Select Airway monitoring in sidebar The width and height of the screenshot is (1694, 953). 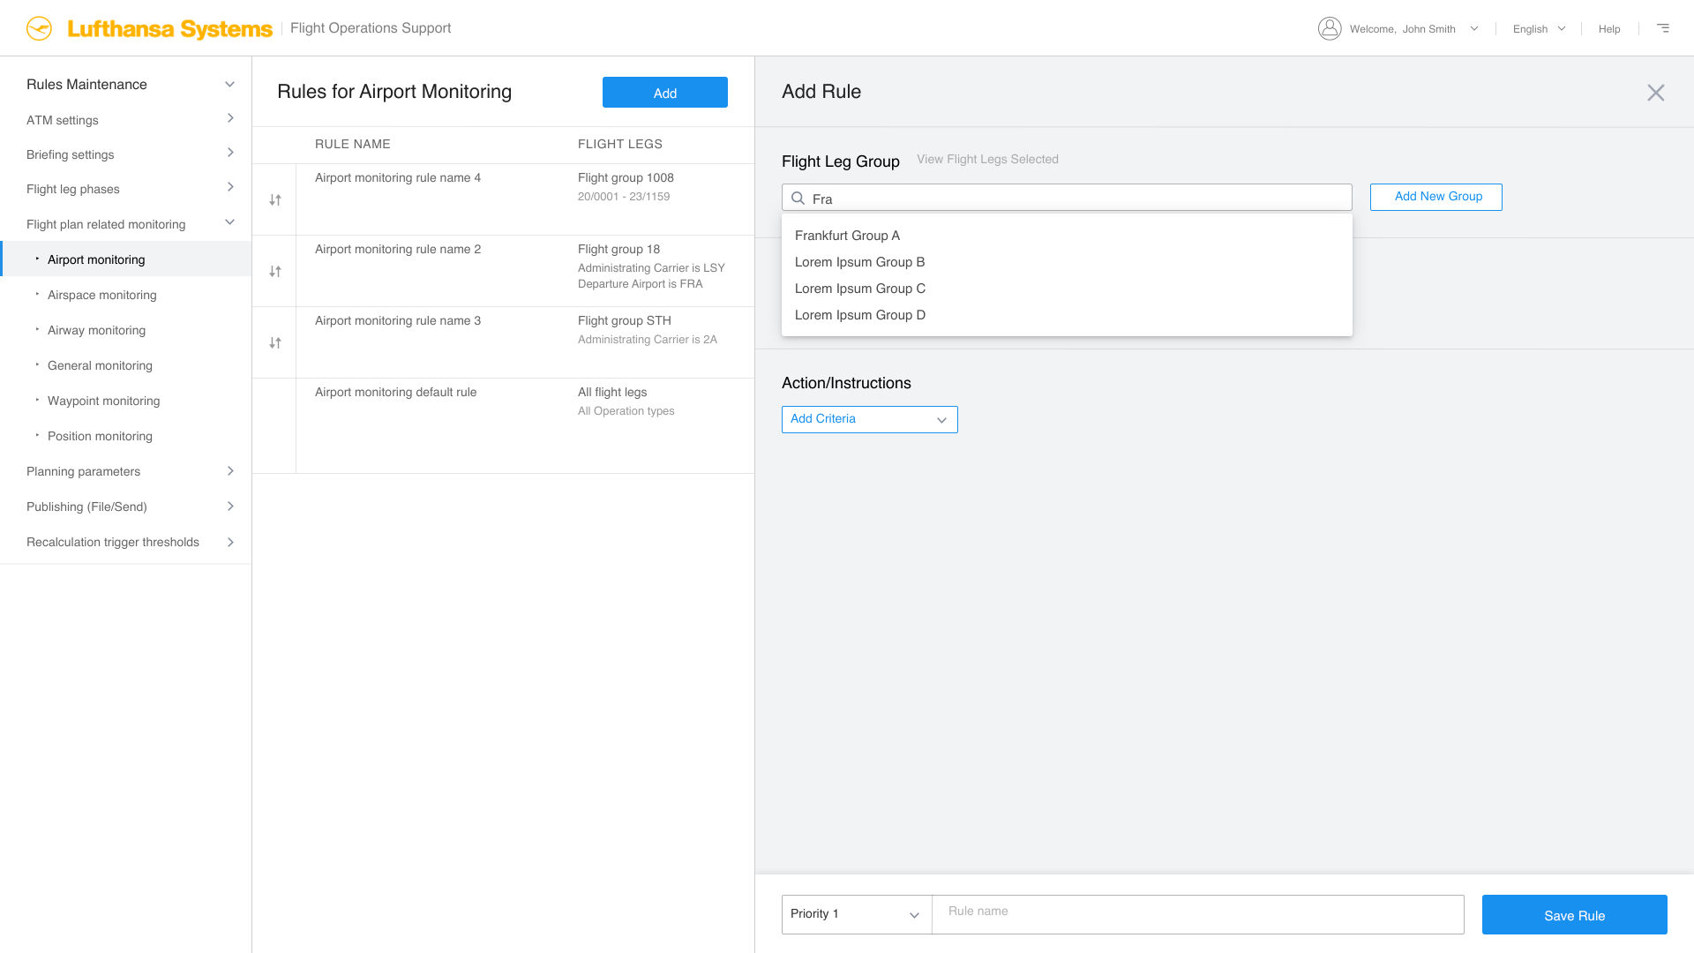click(125, 330)
